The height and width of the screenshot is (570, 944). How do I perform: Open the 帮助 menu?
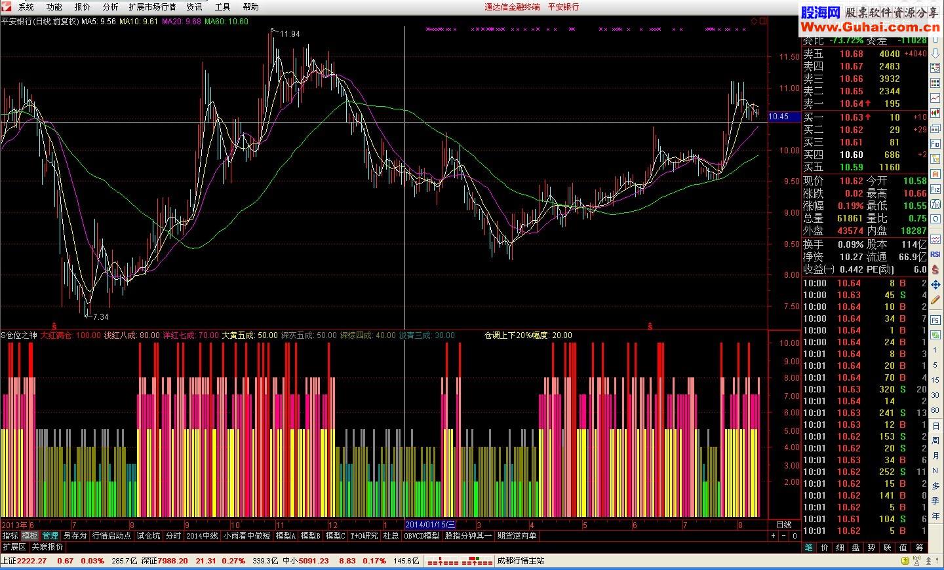pyautogui.click(x=250, y=7)
